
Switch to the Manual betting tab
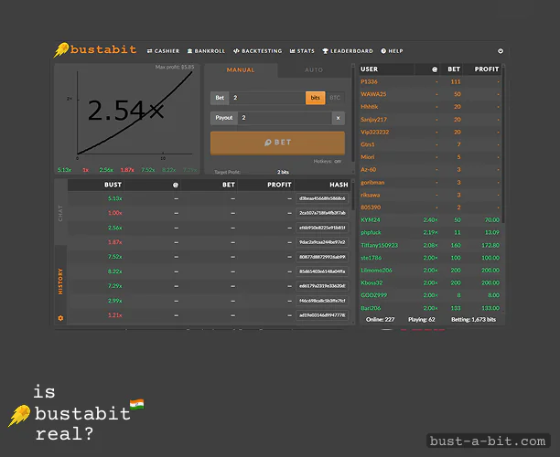tap(241, 70)
